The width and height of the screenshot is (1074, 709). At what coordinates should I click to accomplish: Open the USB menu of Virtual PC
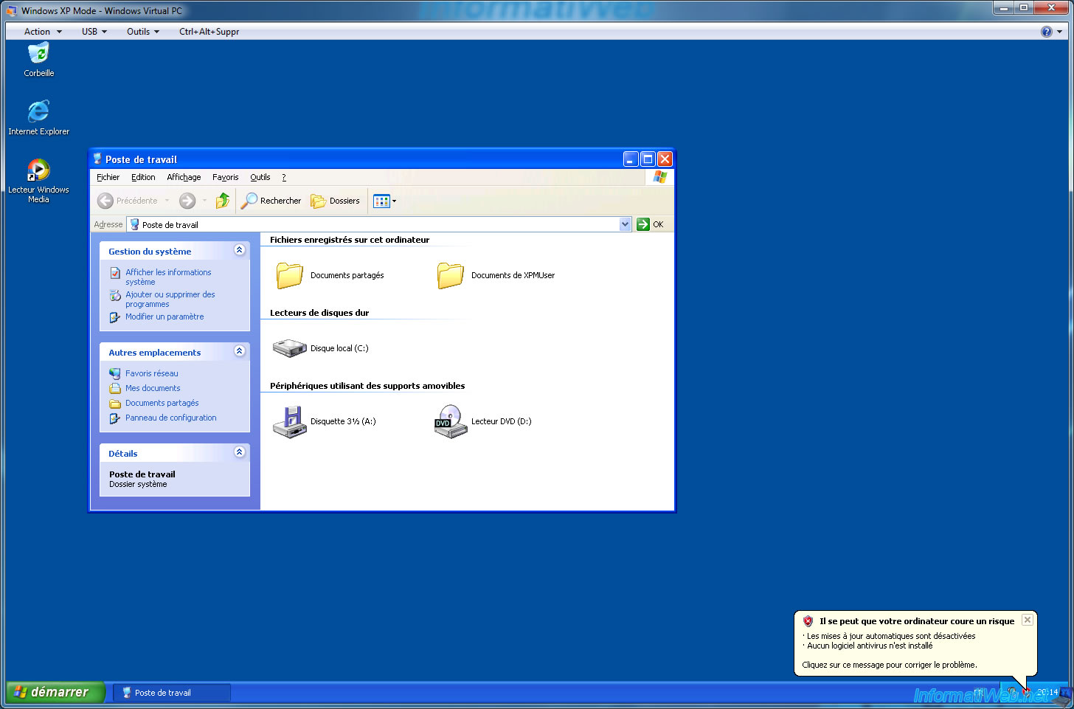94,32
